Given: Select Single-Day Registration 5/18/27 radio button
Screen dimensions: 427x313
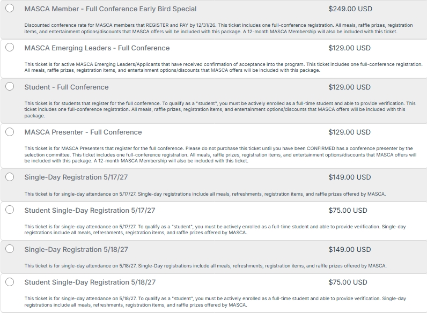Looking at the screenshot, I should point(10,249).
